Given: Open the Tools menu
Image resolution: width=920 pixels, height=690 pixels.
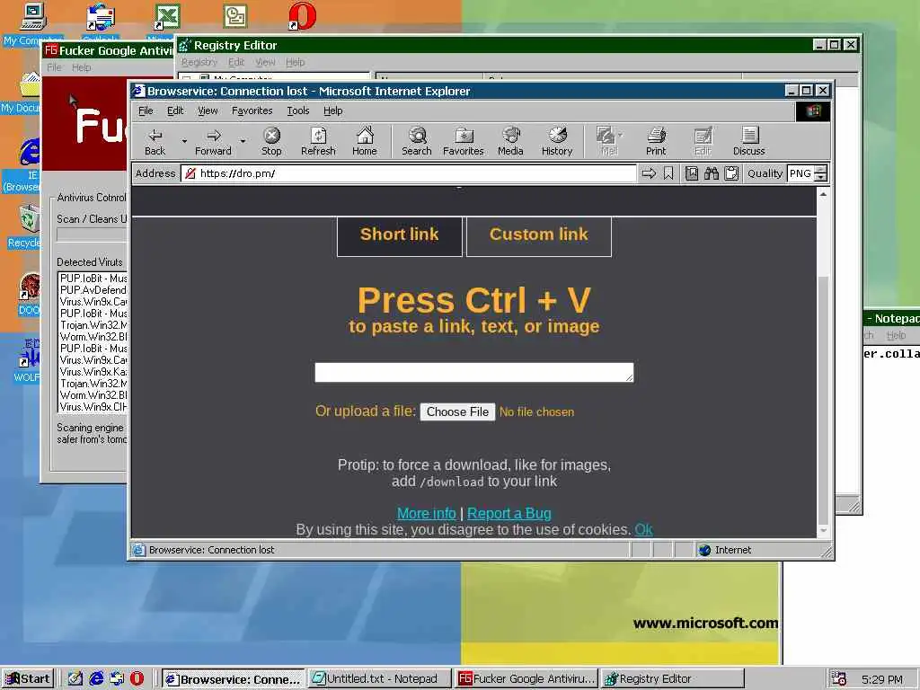Looking at the screenshot, I should click(298, 111).
